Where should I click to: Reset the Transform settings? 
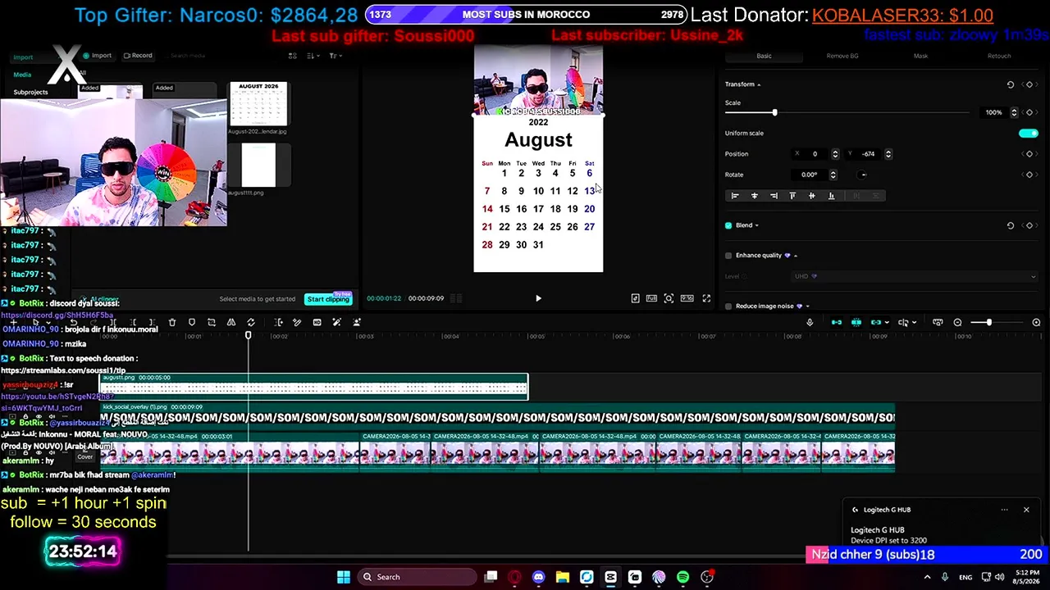(x=1011, y=84)
